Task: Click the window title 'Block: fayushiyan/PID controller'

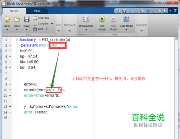Action: click(x=29, y=4)
